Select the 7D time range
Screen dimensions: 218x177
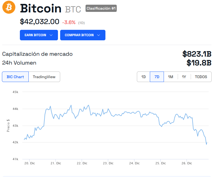(157, 77)
